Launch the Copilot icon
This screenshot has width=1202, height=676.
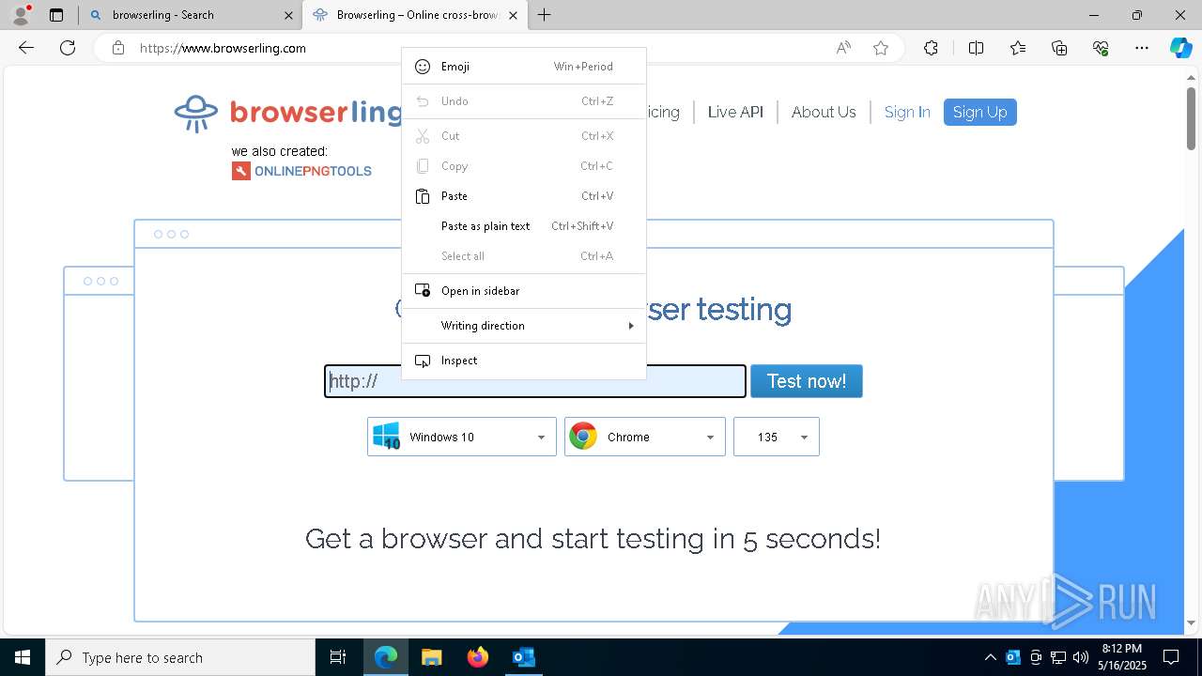click(1180, 48)
